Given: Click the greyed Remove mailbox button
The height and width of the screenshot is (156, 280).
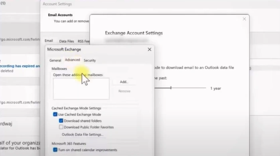Looking at the screenshot, I should [124, 91].
